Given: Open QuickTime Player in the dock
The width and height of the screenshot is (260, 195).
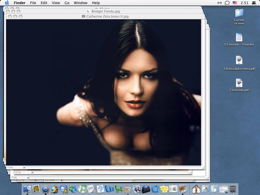Looking at the screenshot, I should tap(155, 189).
